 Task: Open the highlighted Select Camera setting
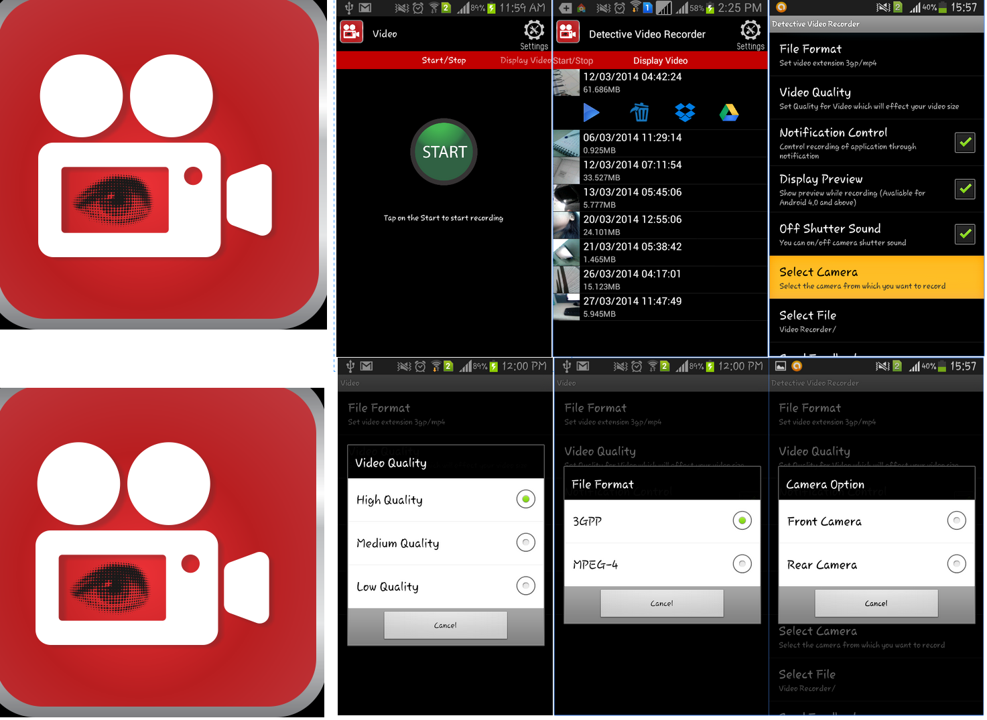pos(876,277)
